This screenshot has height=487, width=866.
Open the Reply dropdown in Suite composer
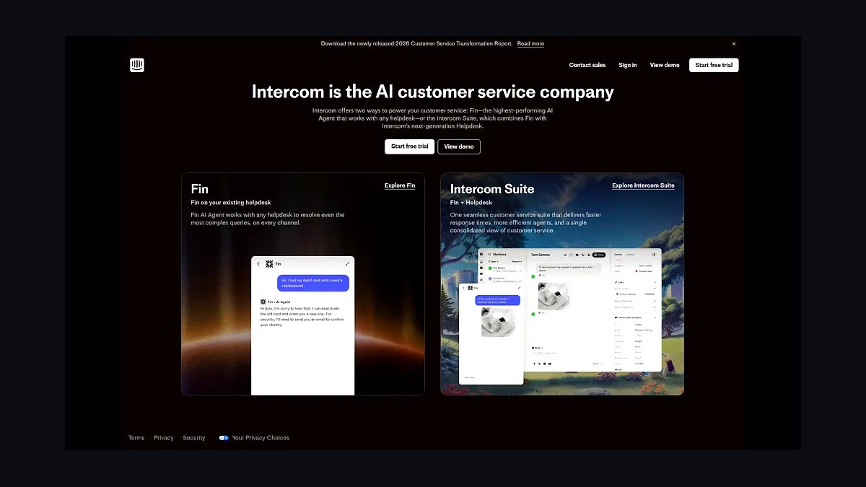[537, 348]
